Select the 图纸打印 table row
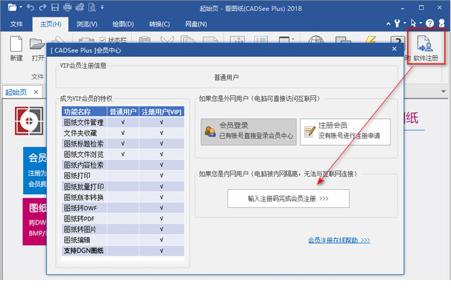The width and height of the screenshot is (451, 291). 123,176
